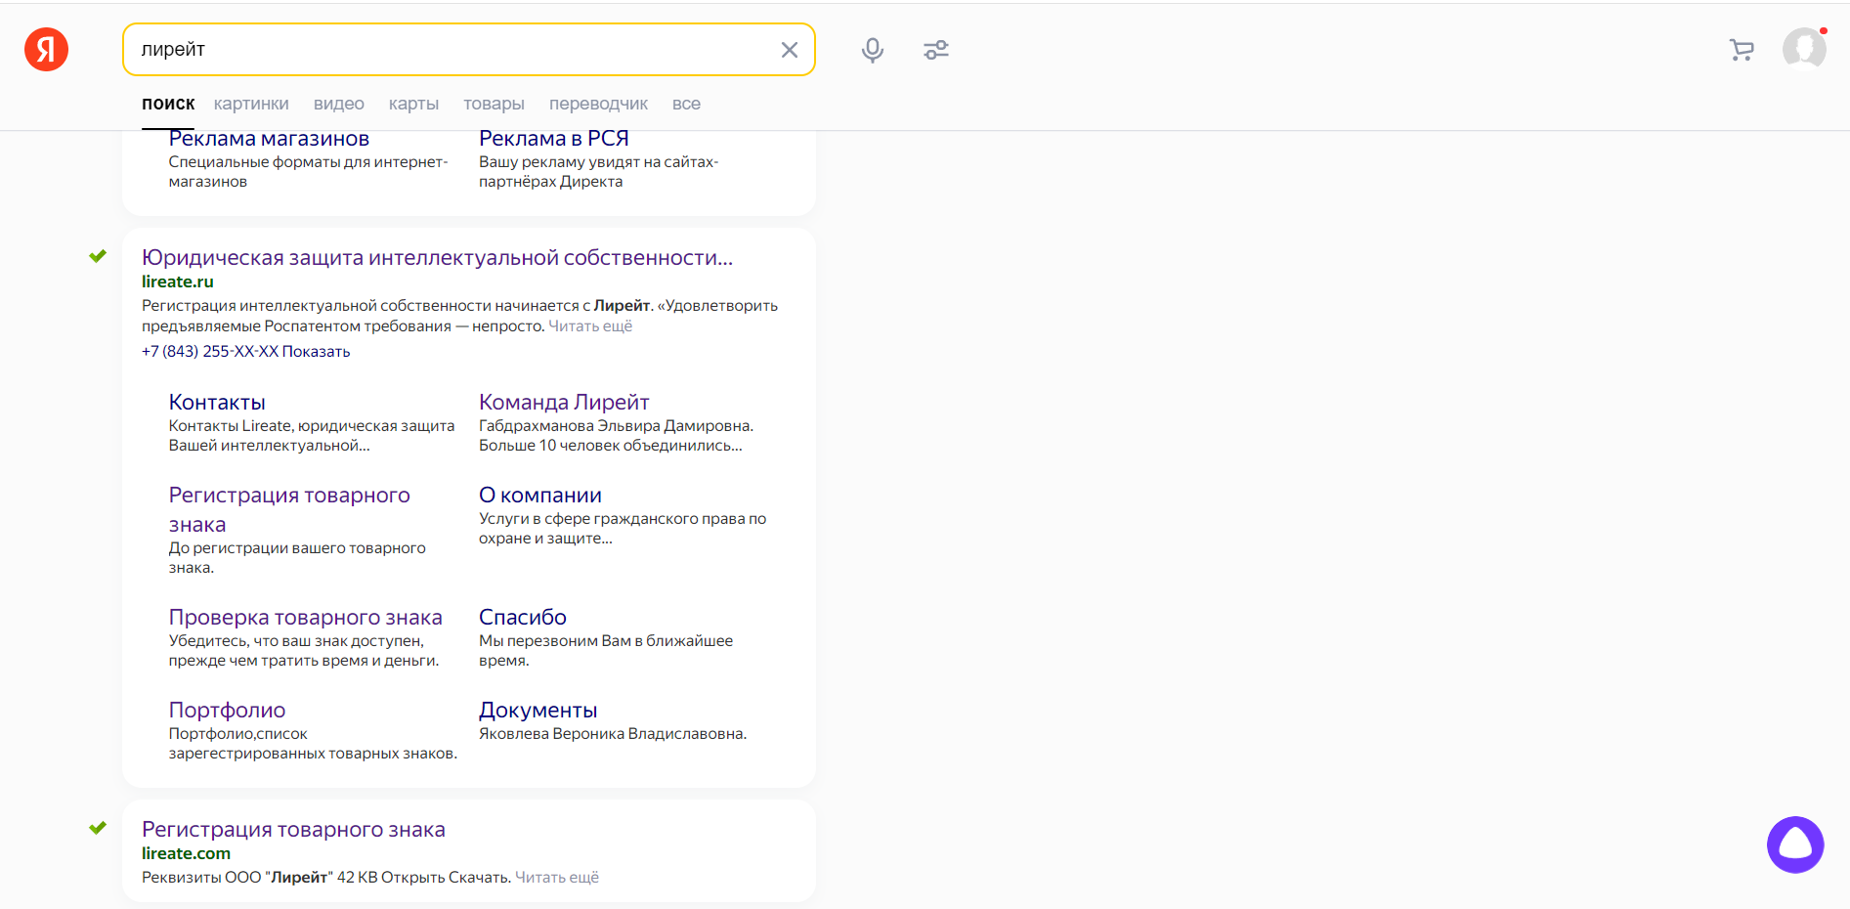Open the все services tab
The image size is (1850, 909).
pyautogui.click(x=686, y=104)
